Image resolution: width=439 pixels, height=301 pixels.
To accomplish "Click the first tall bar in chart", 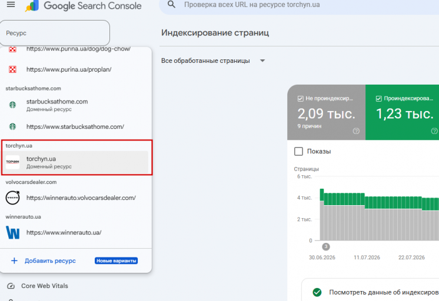I will (x=322, y=215).
